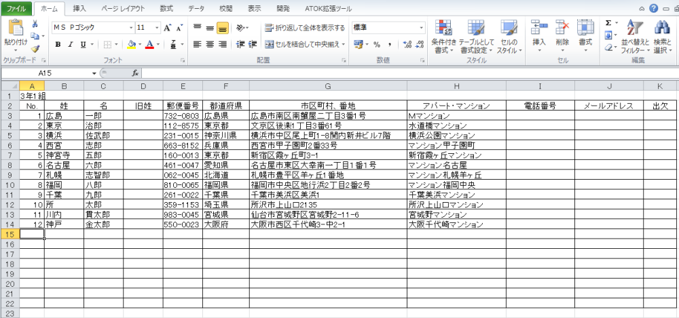Open the データ ribbon tab
The height and width of the screenshot is (318, 679).
196,8
